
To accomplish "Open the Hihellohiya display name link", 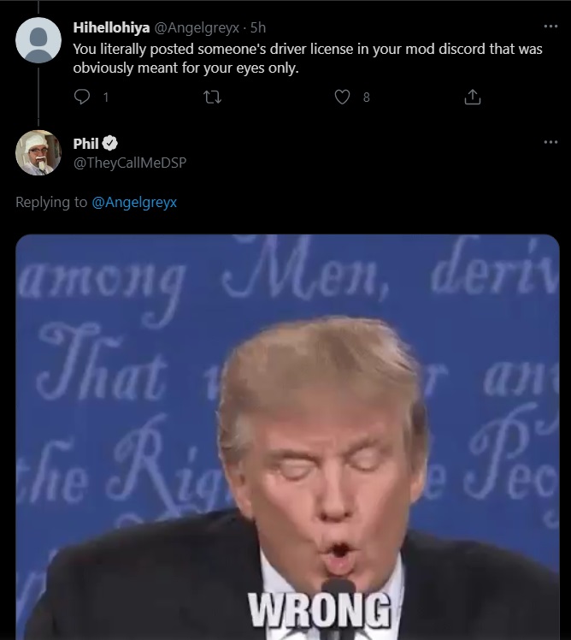I will pyautogui.click(x=111, y=27).
